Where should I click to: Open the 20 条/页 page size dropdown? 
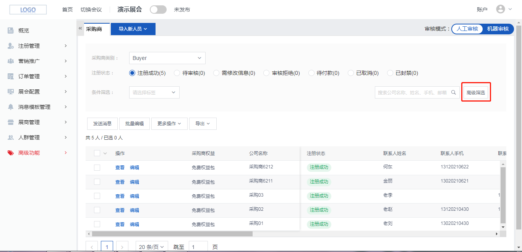[x=152, y=247]
